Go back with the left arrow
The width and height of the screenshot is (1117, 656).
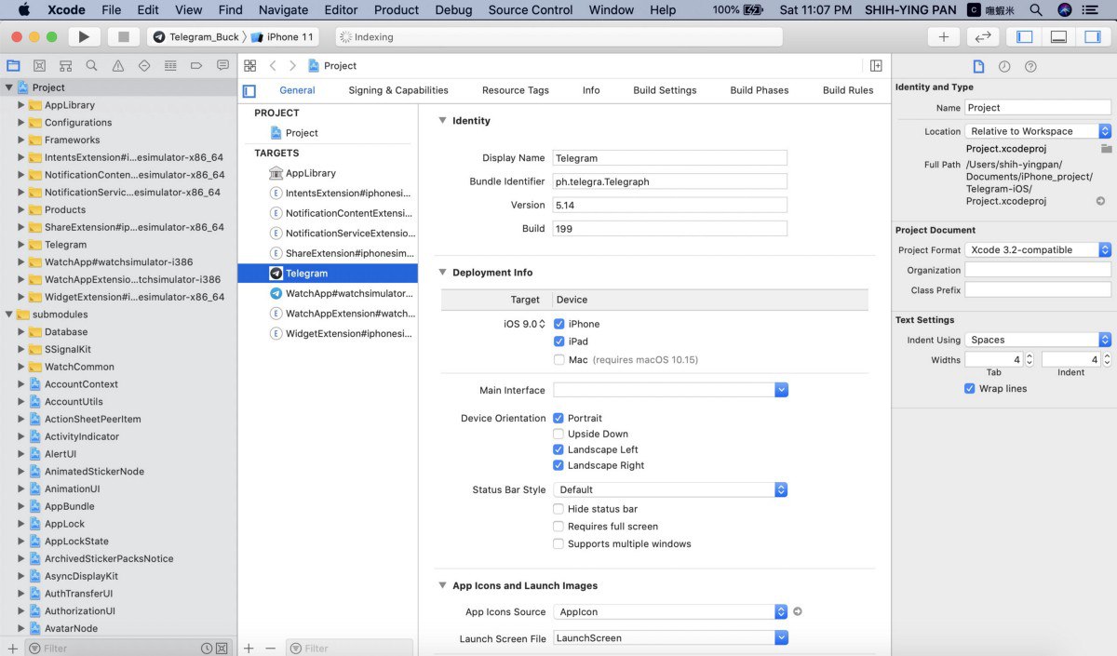pos(273,66)
